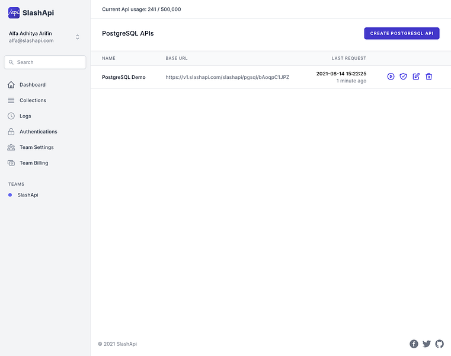Click the magnifier icon in the search box

(11, 62)
